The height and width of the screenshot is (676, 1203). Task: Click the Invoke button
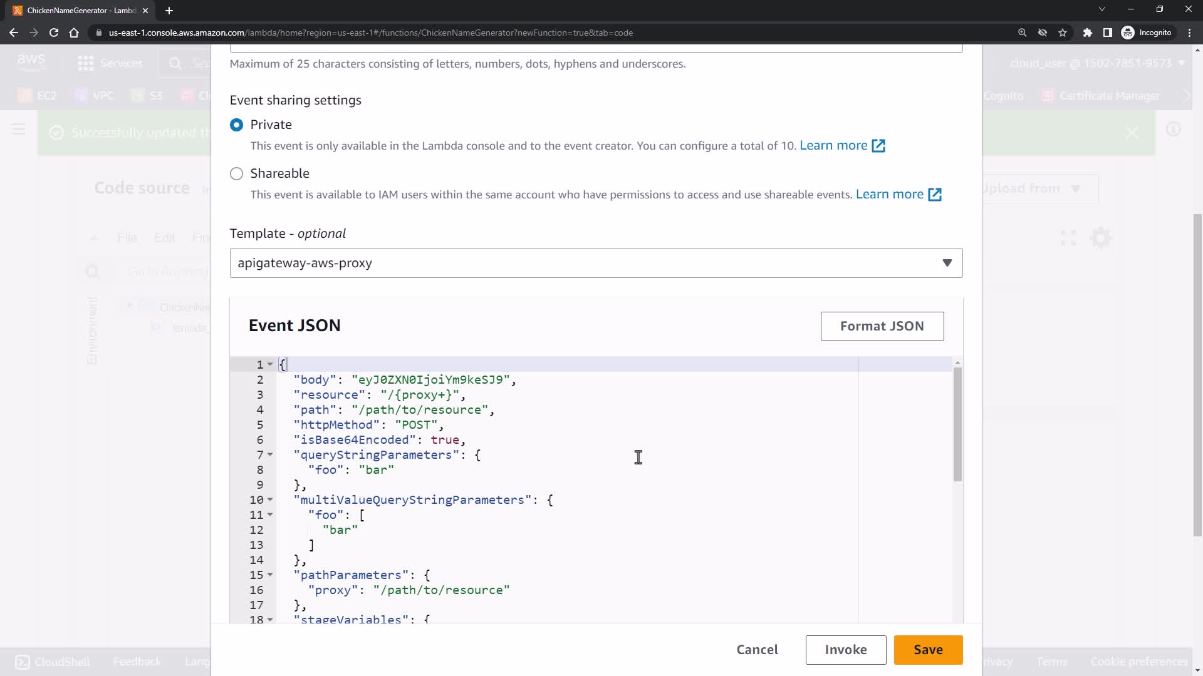pos(845,650)
